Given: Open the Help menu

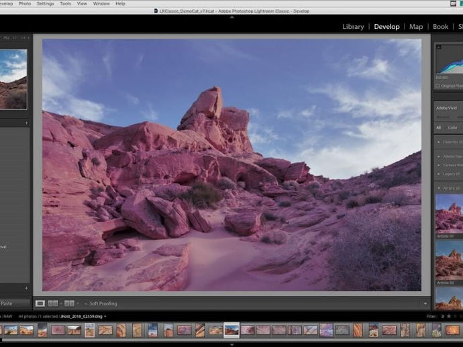Looking at the screenshot, I should click(120, 3).
